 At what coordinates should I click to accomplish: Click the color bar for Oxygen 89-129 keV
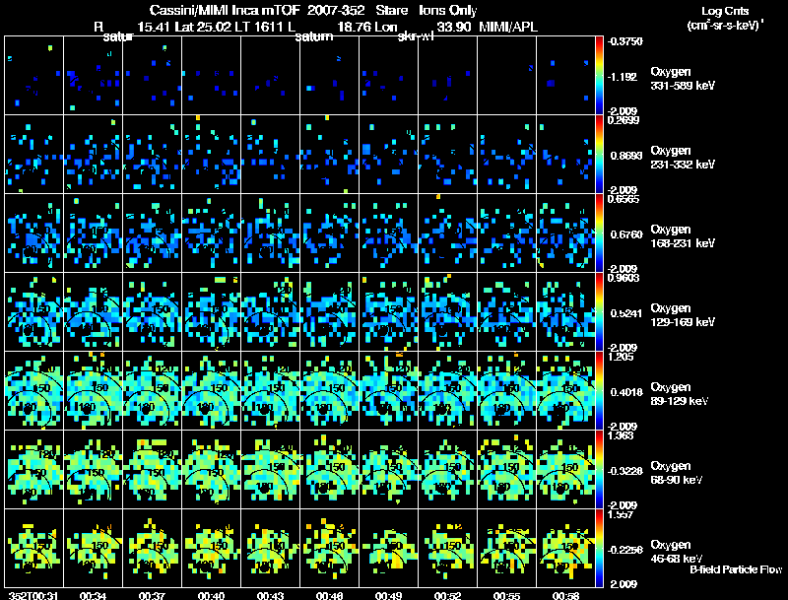(x=600, y=390)
